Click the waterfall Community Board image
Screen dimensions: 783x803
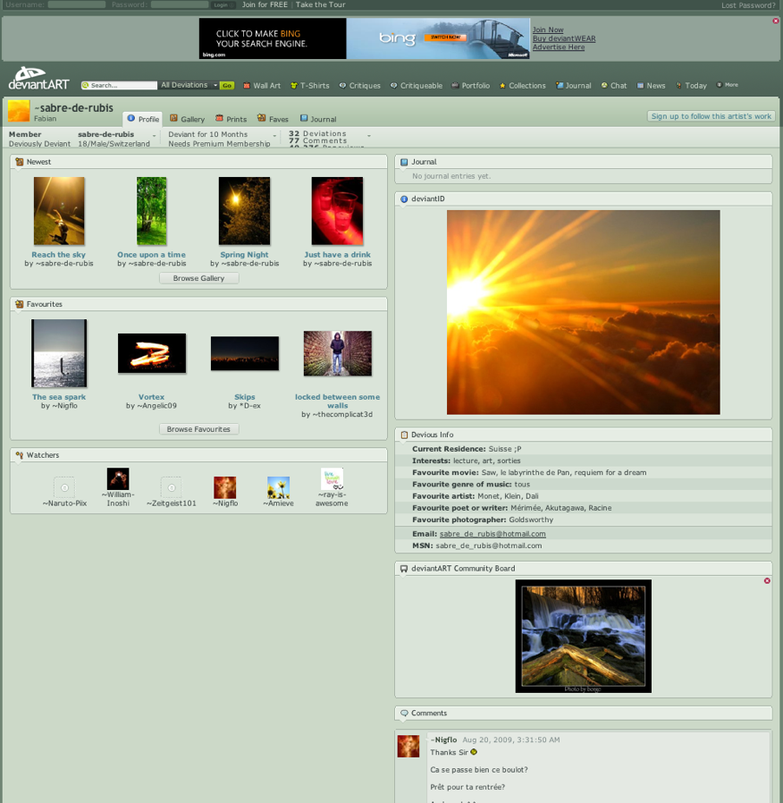[x=584, y=636]
